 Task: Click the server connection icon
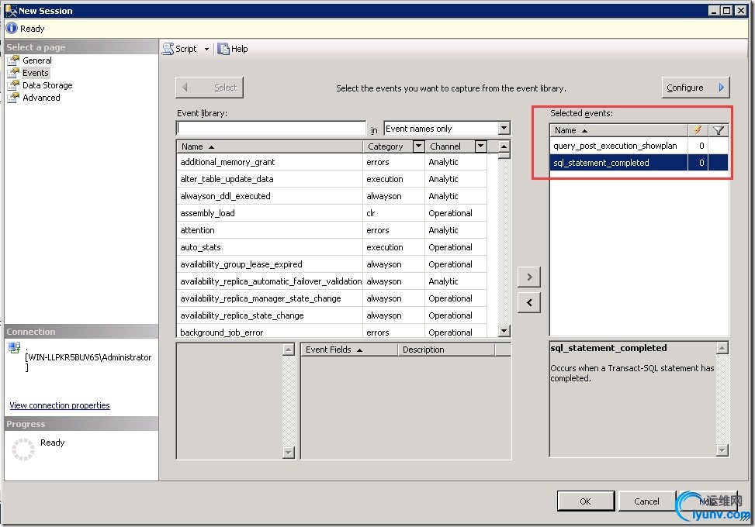point(14,347)
